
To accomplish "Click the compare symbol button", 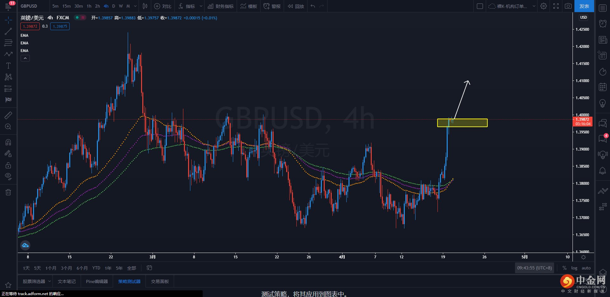I will click(163, 6).
